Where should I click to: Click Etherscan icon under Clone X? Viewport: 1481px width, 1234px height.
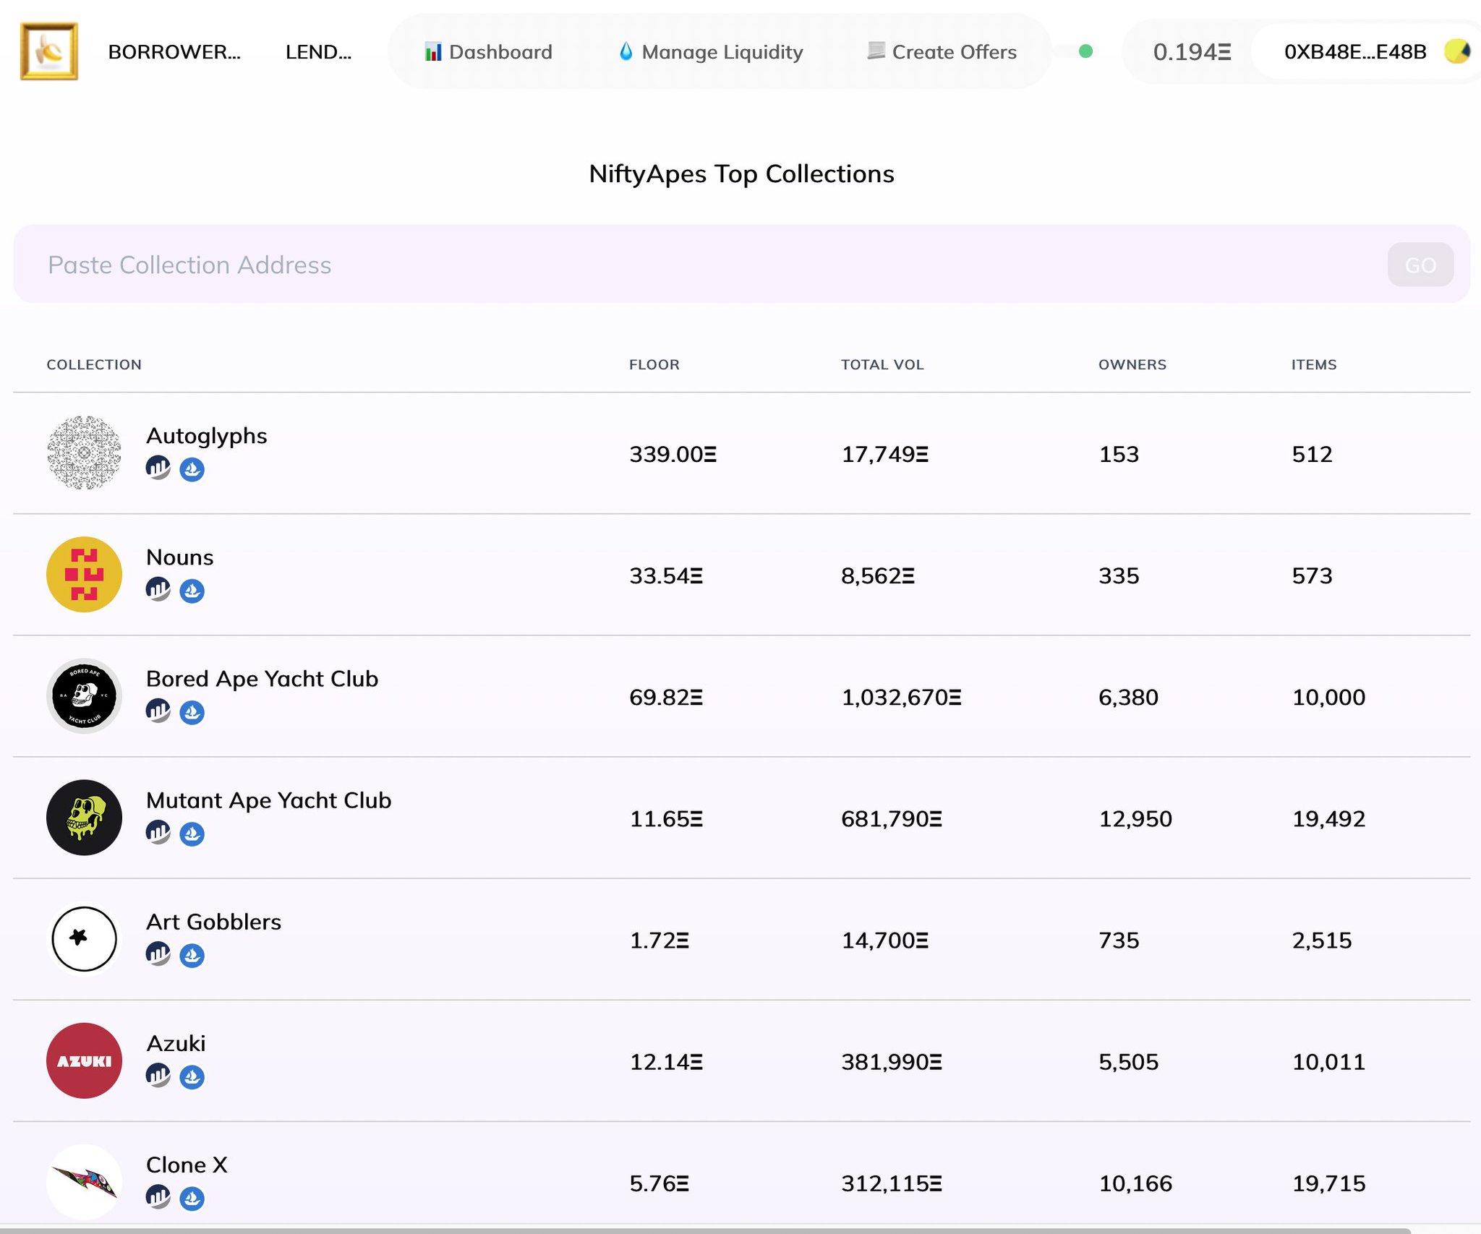click(x=158, y=1197)
